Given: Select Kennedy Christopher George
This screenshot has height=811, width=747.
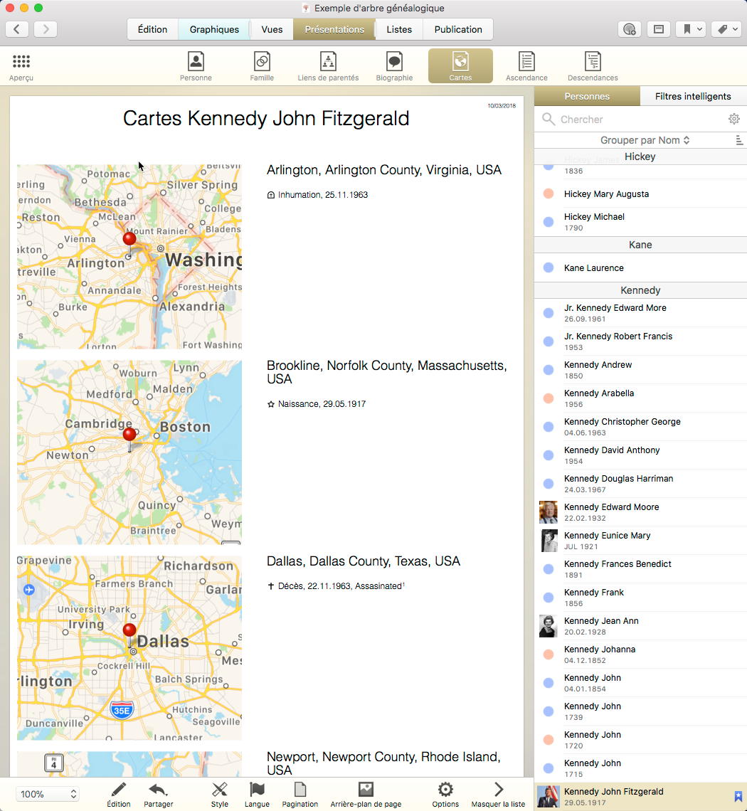Looking at the screenshot, I should pyautogui.click(x=640, y=427).
